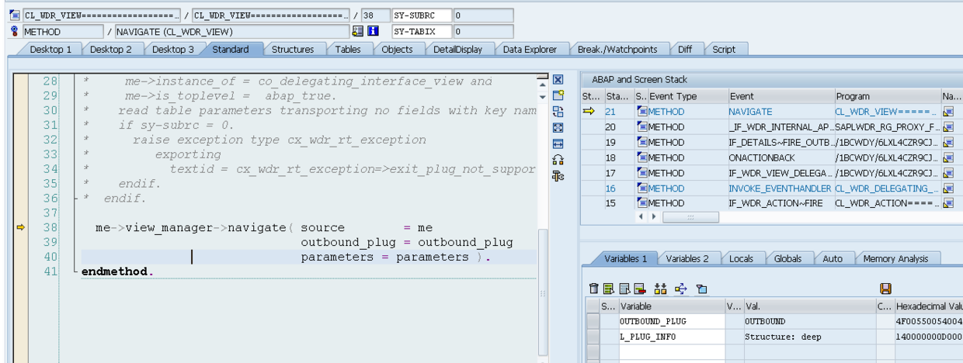The width and height of the screenshot is (963, 363).
Task: Open the Script tab
Action: [724, 49]
